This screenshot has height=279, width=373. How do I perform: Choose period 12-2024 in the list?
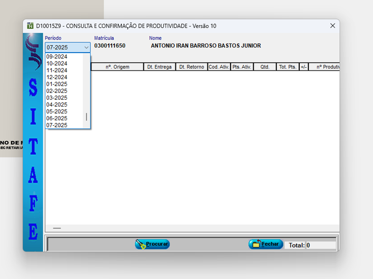[x=57, y=77]
